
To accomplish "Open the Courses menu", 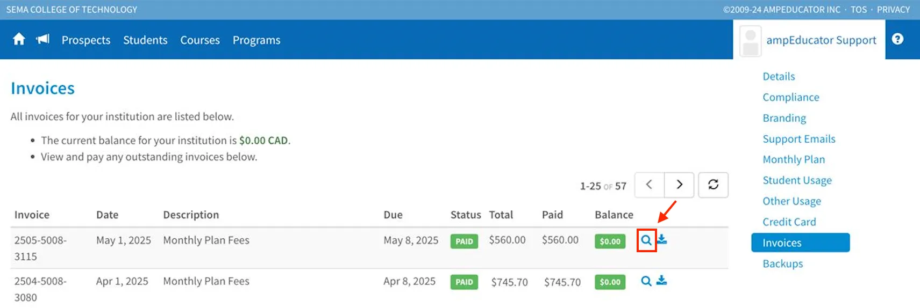I will pyautogui.click(x=200, y=40).
